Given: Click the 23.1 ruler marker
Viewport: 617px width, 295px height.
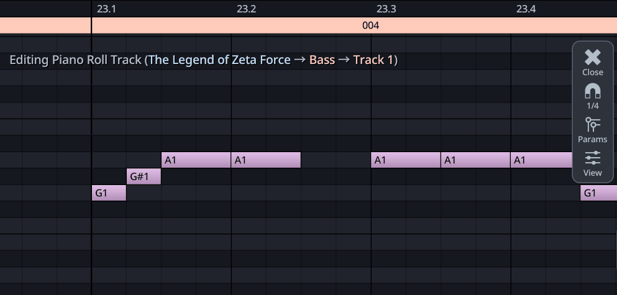Looking at the screenshot, I should 106,9.
